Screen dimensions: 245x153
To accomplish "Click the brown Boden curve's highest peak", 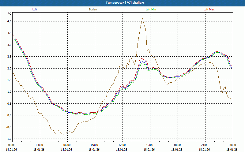I will point(142,18).
